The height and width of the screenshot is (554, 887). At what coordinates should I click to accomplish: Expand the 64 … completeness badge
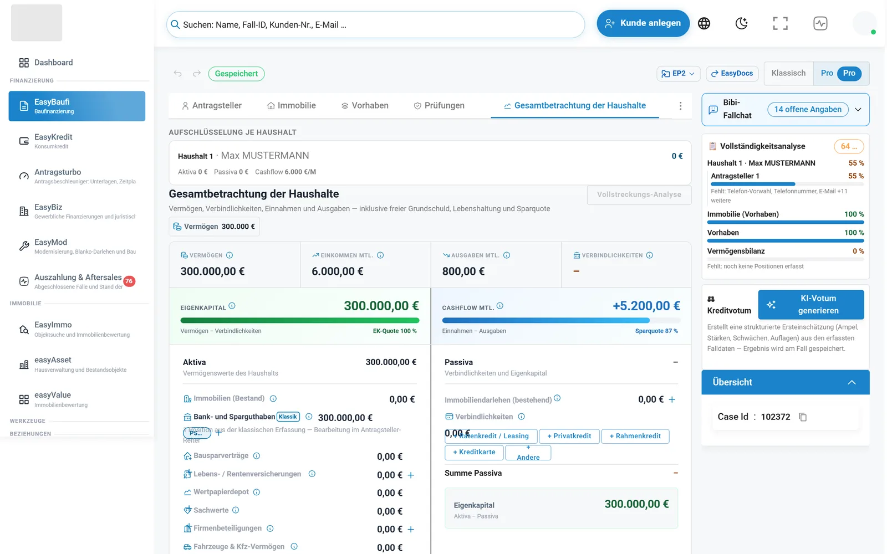[x=849, y=146]
